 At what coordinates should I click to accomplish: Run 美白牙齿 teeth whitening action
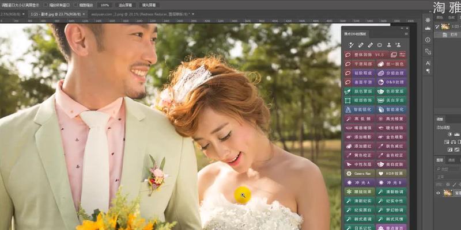pyautogui.click(x=391, y=100)
